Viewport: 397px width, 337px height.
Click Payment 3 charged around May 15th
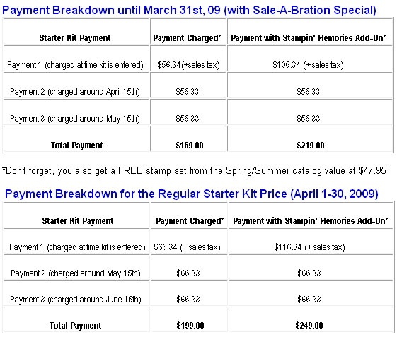pyautogui.click(x=75, y=119)
